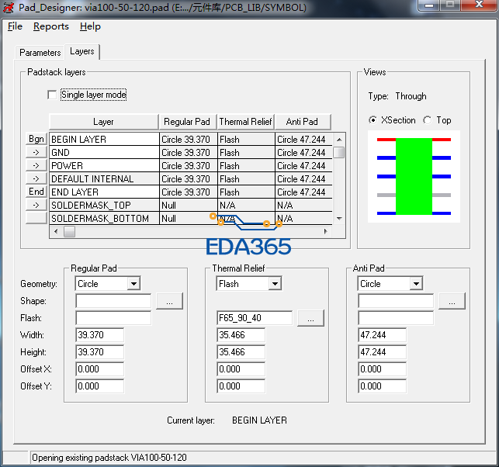Click the Regular Pad Offset X field
The image size is (499, 467).
click(99, 369)
